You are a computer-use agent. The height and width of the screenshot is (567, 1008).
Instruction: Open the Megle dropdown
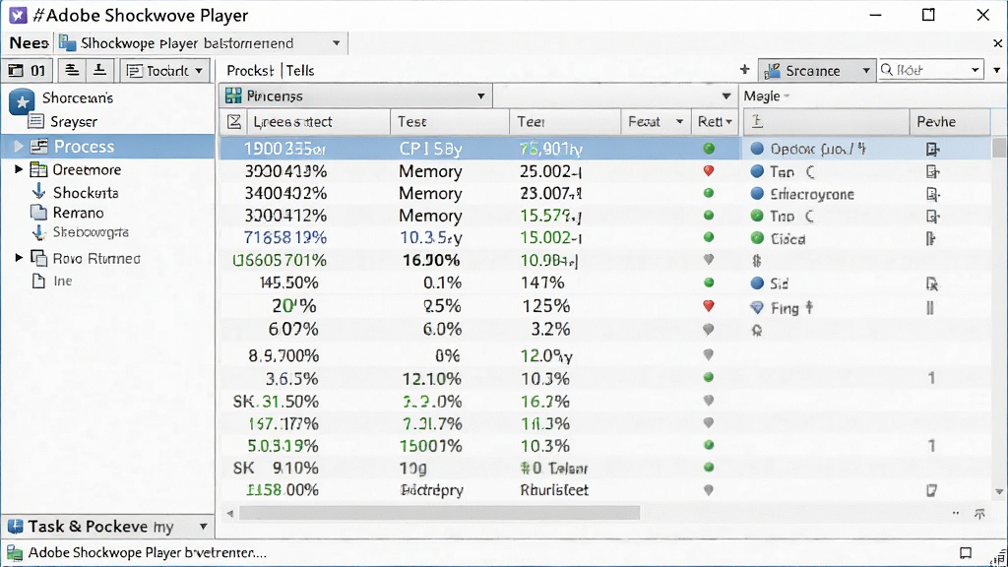pos(766,95)
